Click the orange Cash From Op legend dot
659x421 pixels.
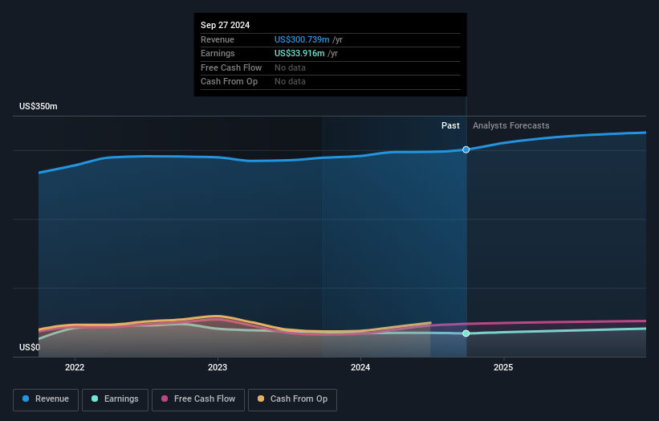tap(261, 399)
